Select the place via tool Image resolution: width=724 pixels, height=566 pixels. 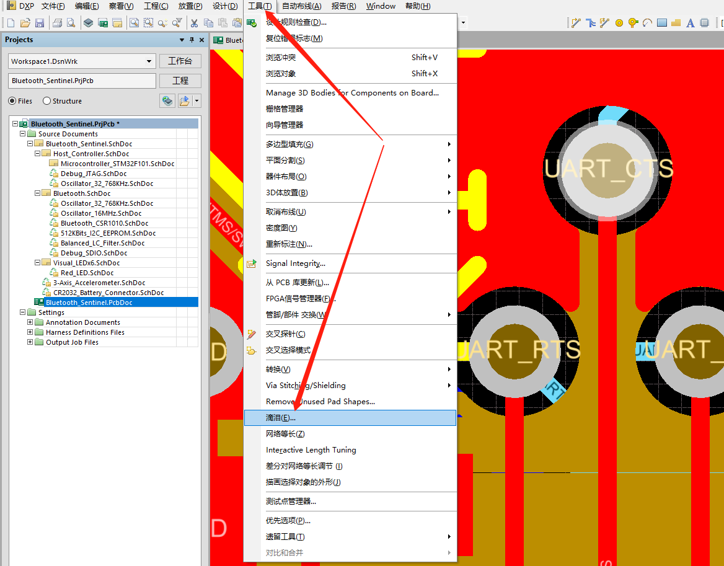[x=633, y=23]
